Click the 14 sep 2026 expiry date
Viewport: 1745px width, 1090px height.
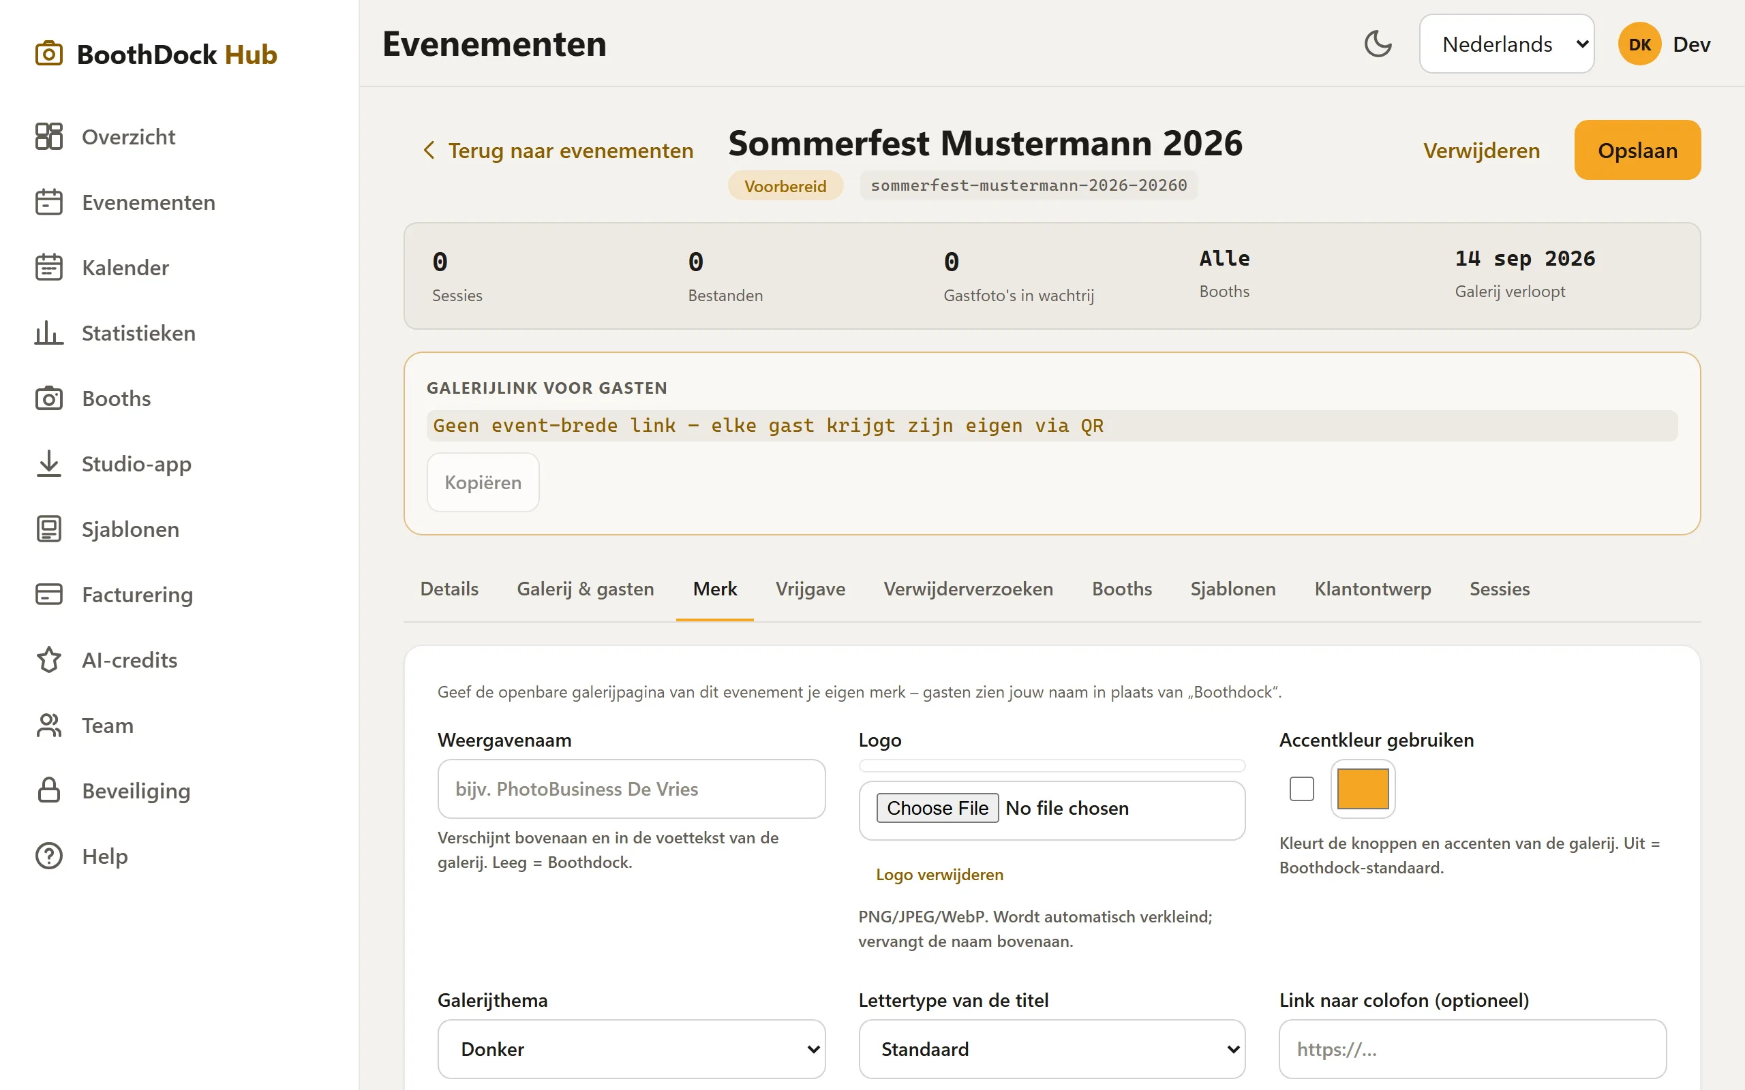(1525, 258)
